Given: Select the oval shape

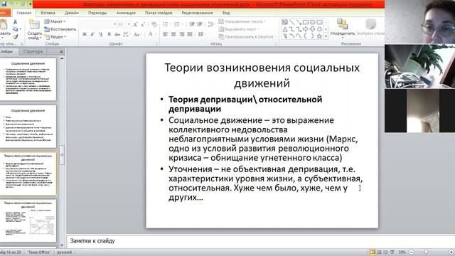Looking at the screenshot, I should [x=313, y=22].
